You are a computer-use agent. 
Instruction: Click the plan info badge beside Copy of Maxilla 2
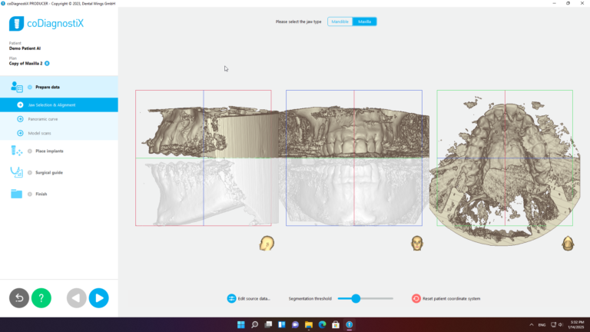(47, 63)
